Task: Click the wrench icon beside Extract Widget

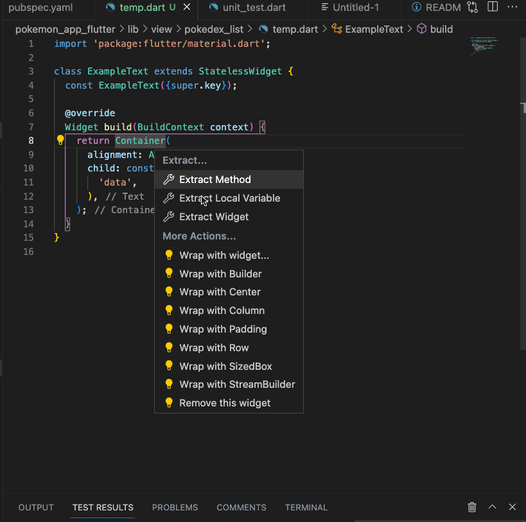Action: [x=168, y=216]
